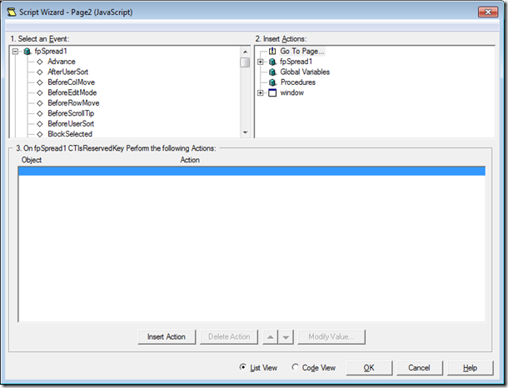Screen dimensions: 508x388
Task: Click the BeforeUserSort diamond icon
Action: click(40, 124)
